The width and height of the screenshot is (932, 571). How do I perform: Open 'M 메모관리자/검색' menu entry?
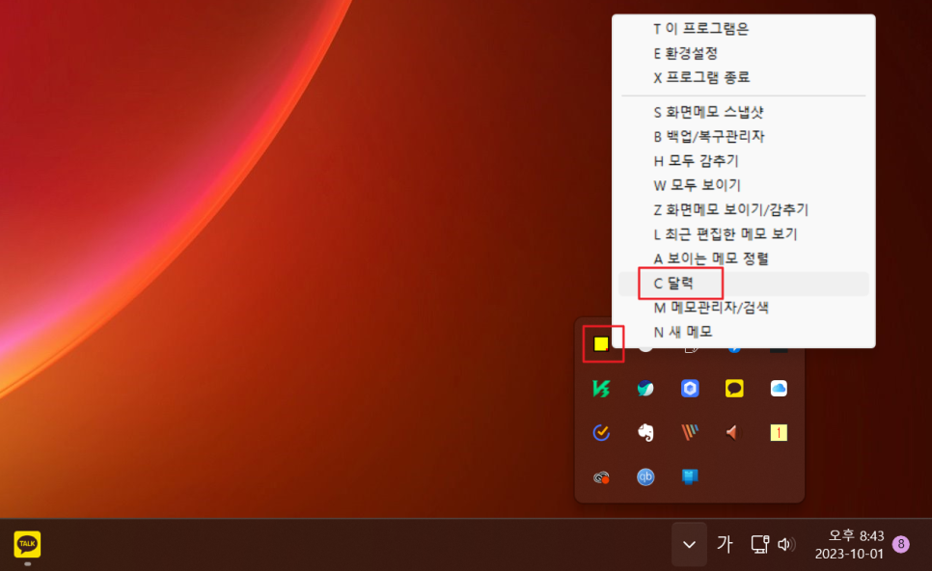tap(744, 307)
